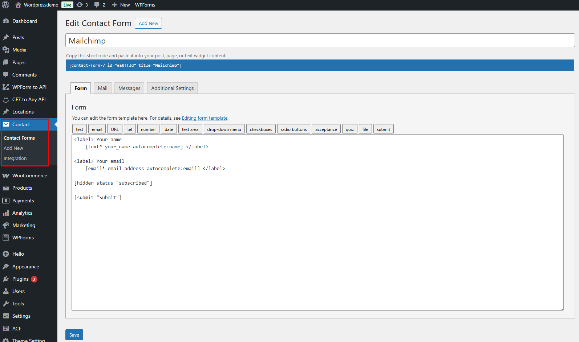
Task: Click the Products archive icon
Action: point(6,188)
